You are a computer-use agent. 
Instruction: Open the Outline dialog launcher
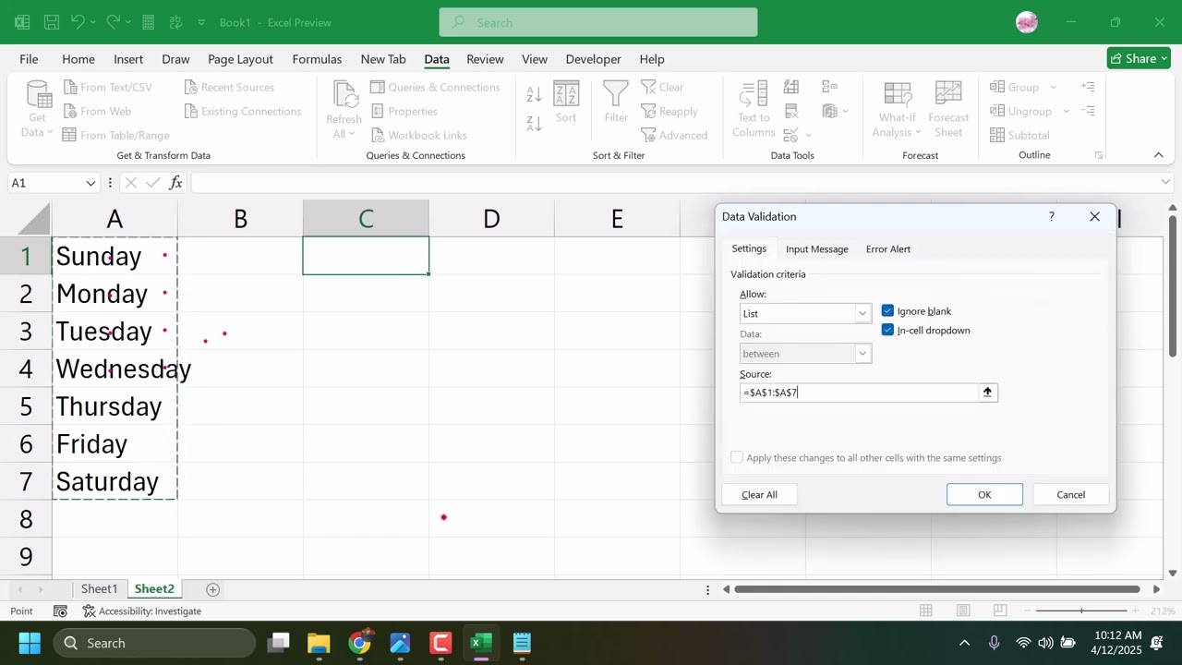point(1099,155)
